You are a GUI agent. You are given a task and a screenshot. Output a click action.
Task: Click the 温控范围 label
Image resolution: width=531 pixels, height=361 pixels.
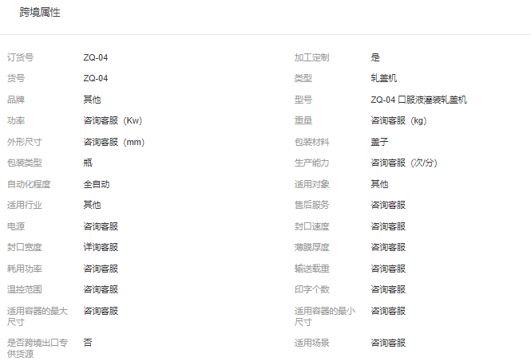coord(25,289)
